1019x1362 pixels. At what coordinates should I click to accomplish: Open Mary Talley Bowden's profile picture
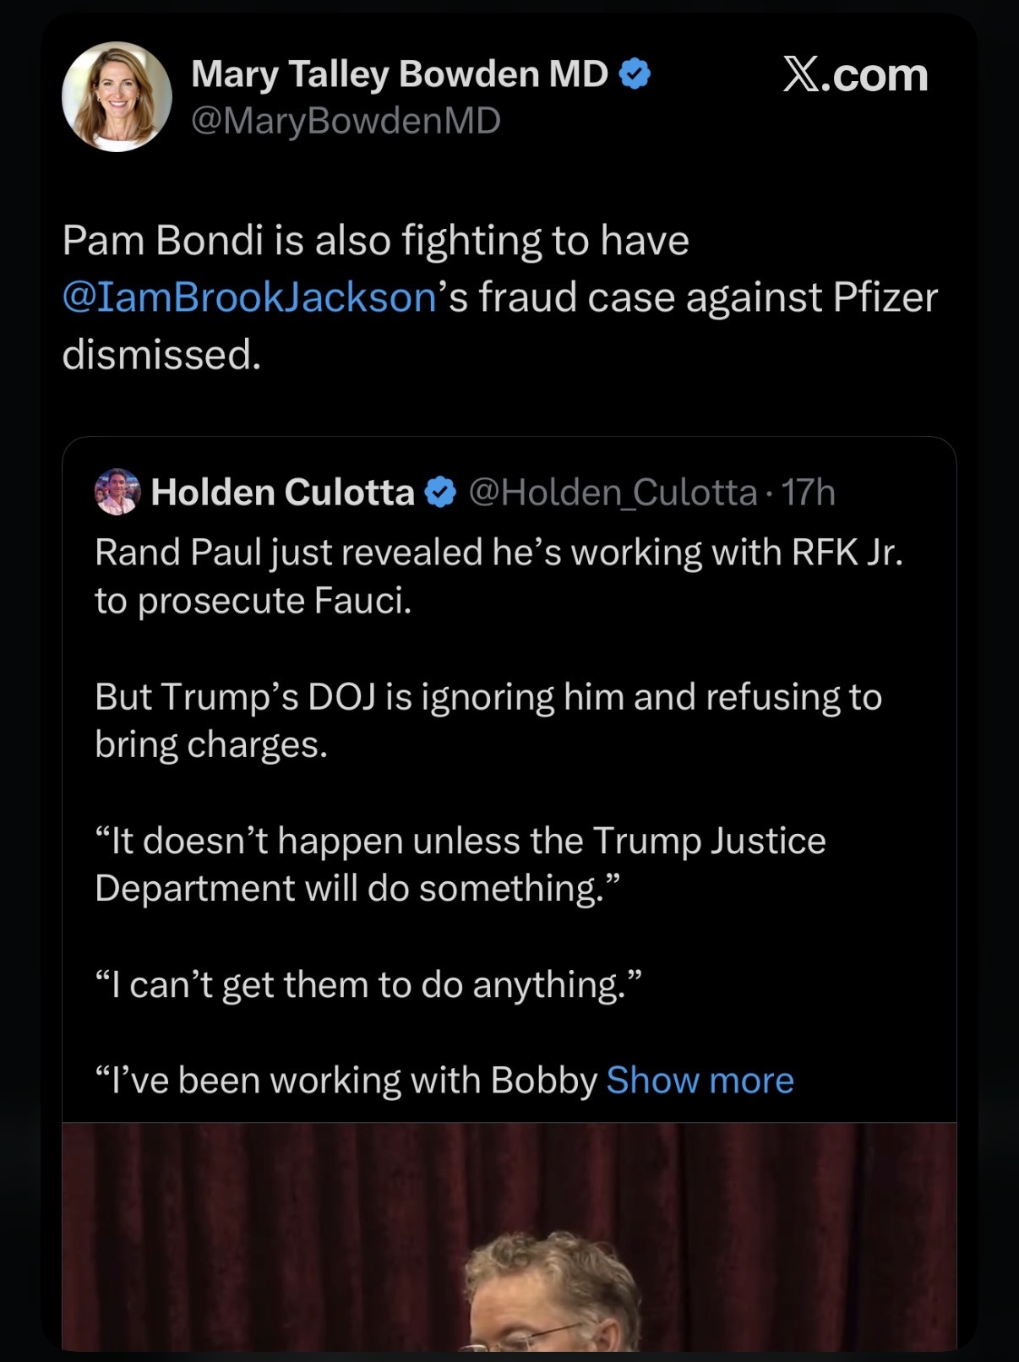(x=117, y=96)
